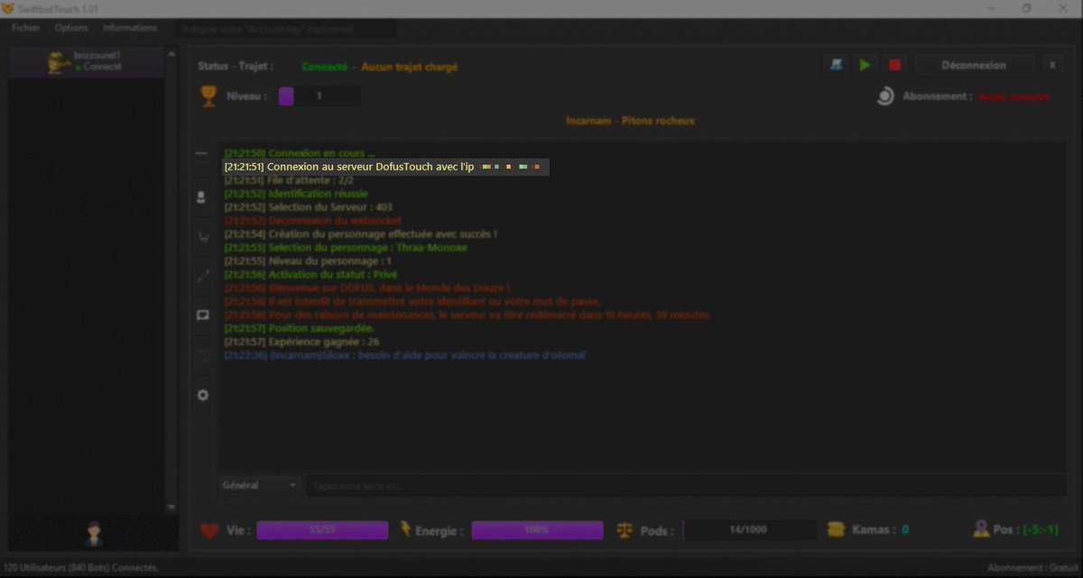Click the gold coins icon beside Kamas
Screen dimensions: 1083x578
tap(837, 530)
